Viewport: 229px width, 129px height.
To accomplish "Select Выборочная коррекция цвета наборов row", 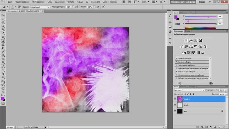I will (x=192, y=78).
